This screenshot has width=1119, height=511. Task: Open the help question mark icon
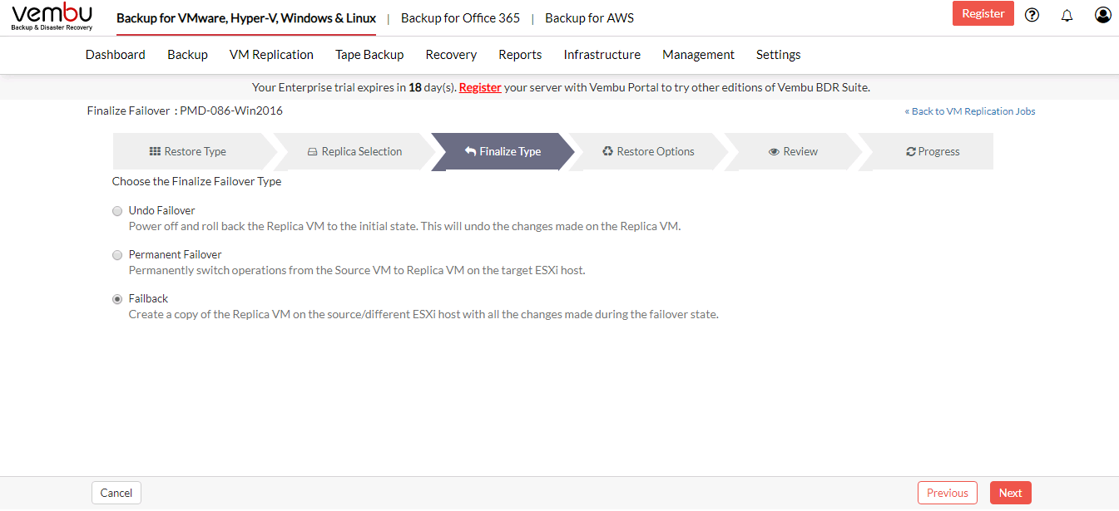coord(1032,14)
